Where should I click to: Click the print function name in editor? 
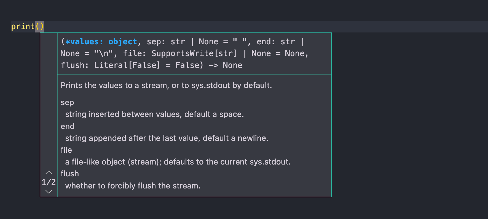23,26
